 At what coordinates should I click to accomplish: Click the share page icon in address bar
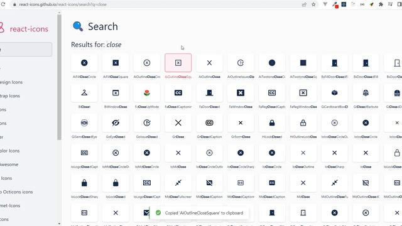pyautogui.click(x=304, y=4)
